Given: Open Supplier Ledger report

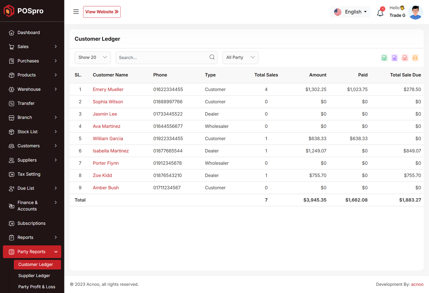Looking at the screenshot, I should (34, 276).
